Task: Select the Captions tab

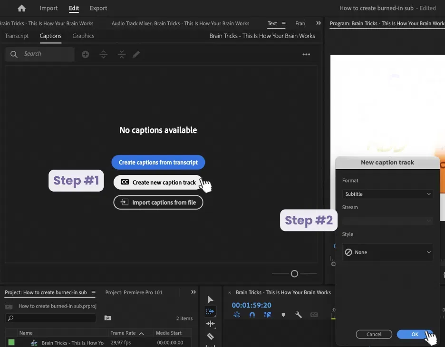Action: point(50,36)
